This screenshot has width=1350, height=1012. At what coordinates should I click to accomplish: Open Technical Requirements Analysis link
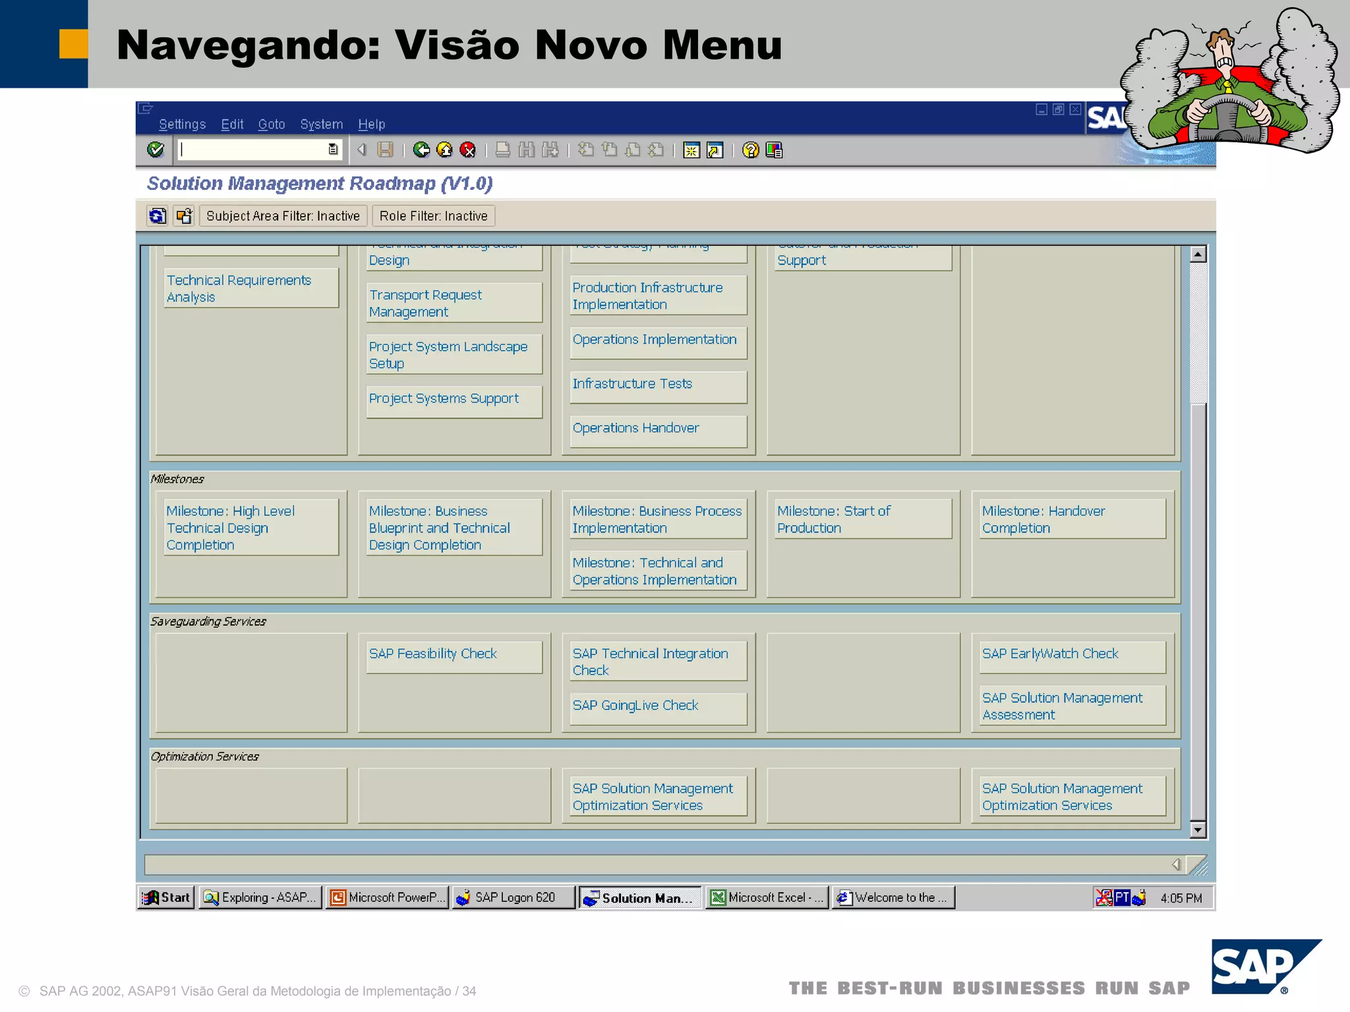(251, 288)
